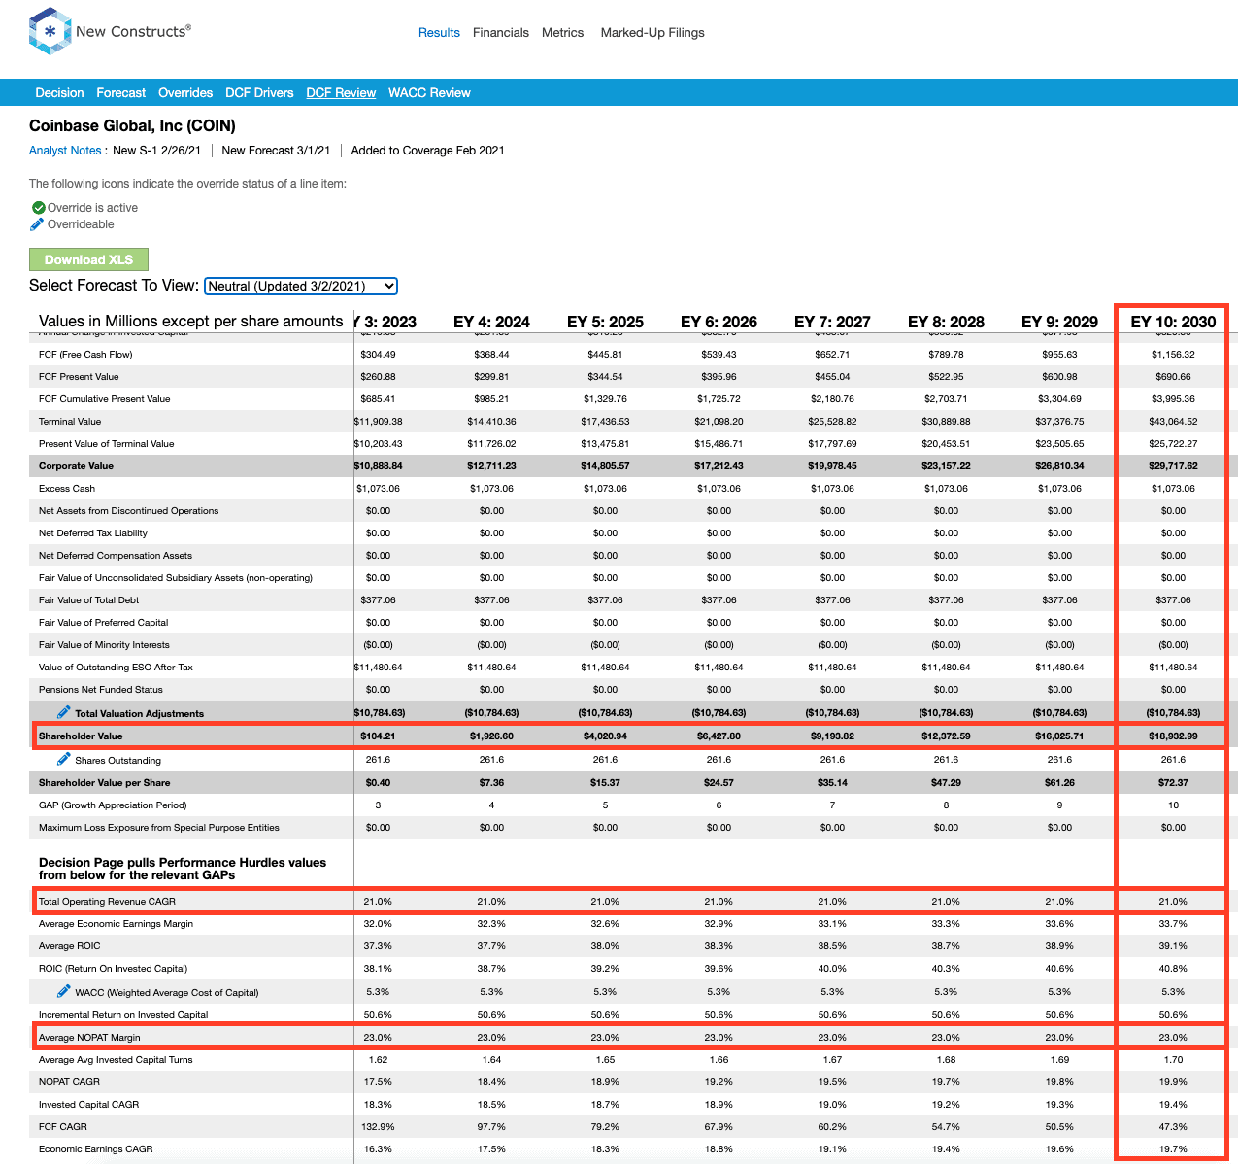Click the $104.21 shareholder value cell
Viewport: 1238px width, 1164px height.
click(378, 736)
